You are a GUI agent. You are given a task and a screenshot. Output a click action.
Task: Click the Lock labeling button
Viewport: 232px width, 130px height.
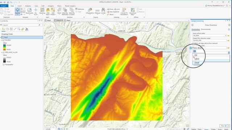(117, 9)
